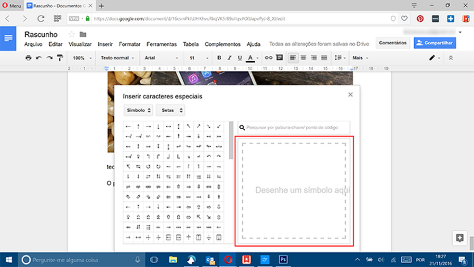This screenshot has width=474, height=267.
Task: Reload the page
Action: pyautogui.click(x=41, y=18)
